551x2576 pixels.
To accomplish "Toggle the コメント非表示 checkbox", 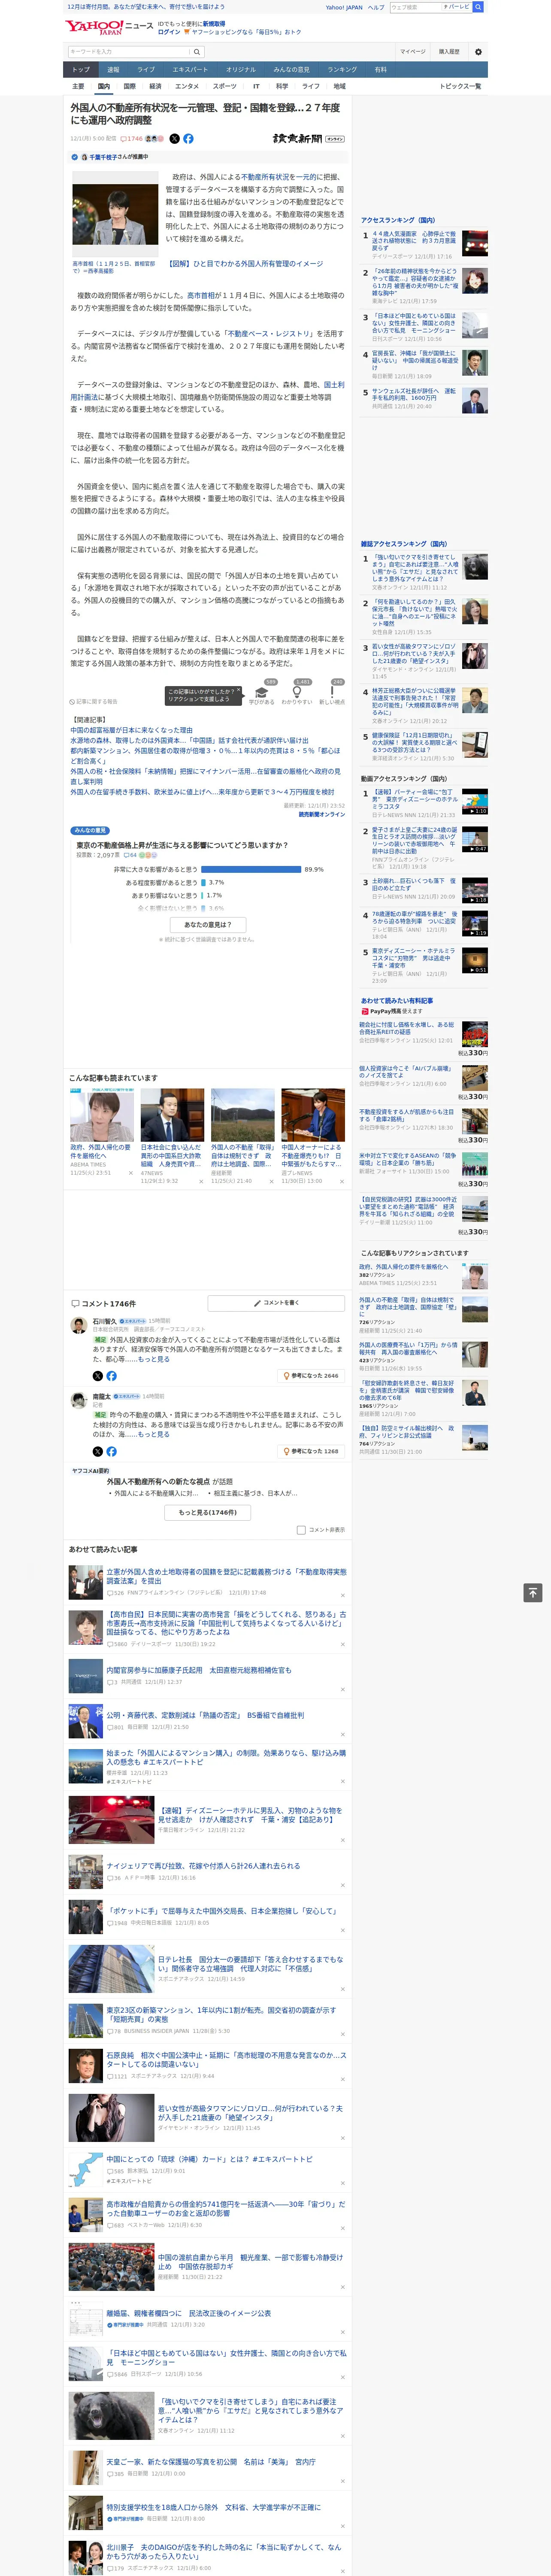I will pyautogui.click(x=301, y=1530).
